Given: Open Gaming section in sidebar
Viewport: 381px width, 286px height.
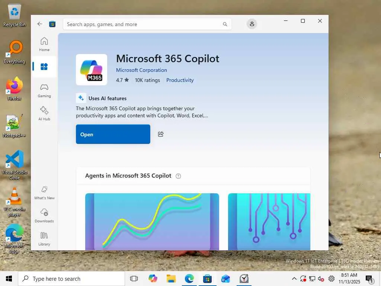Looking at the screenshot, I should [x=44, y=91].
